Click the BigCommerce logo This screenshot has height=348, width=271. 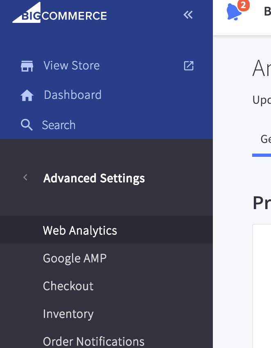pos(59,14)
